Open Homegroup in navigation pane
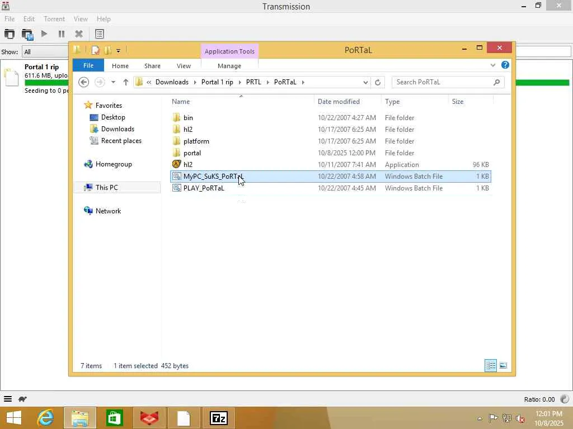This screenshot has height=429, width=573. 113,164
